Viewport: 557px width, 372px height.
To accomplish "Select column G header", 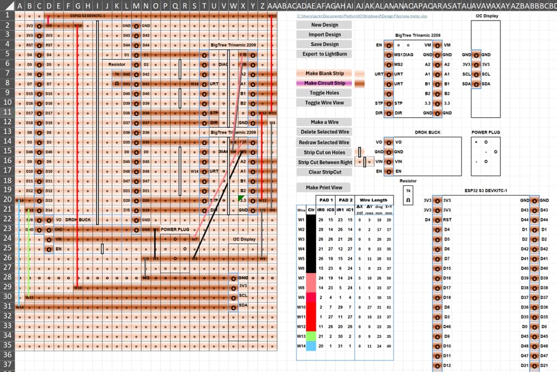I will 78,6.
